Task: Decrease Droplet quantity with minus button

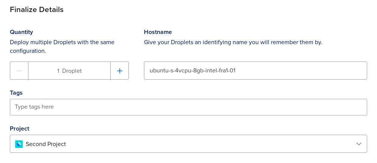Action: click(x=19, y=71)
